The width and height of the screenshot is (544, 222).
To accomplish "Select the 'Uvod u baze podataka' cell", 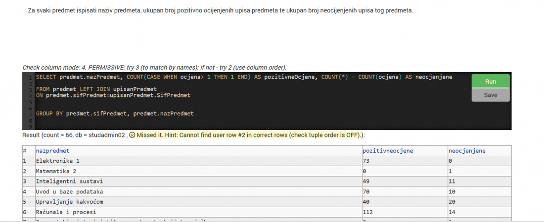I will tap(198, 191).
